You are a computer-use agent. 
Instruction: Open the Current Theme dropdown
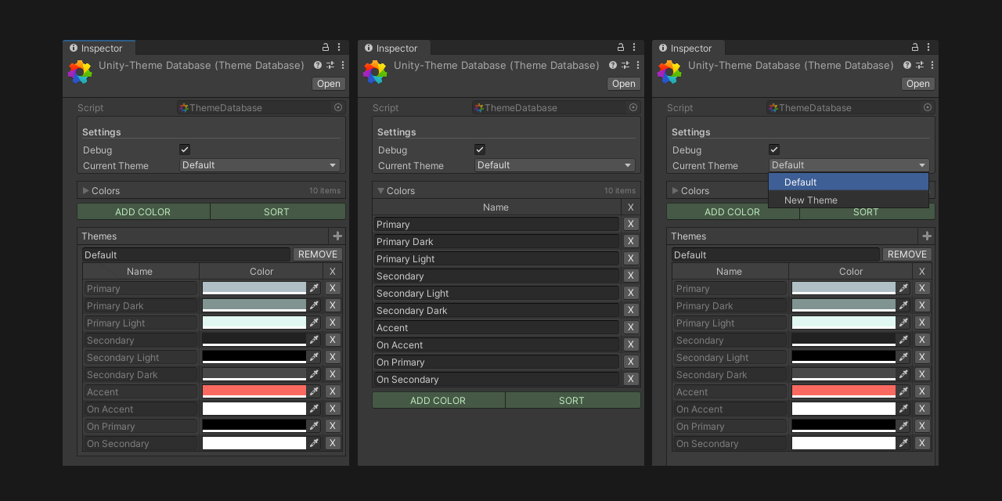click(260, 165)
